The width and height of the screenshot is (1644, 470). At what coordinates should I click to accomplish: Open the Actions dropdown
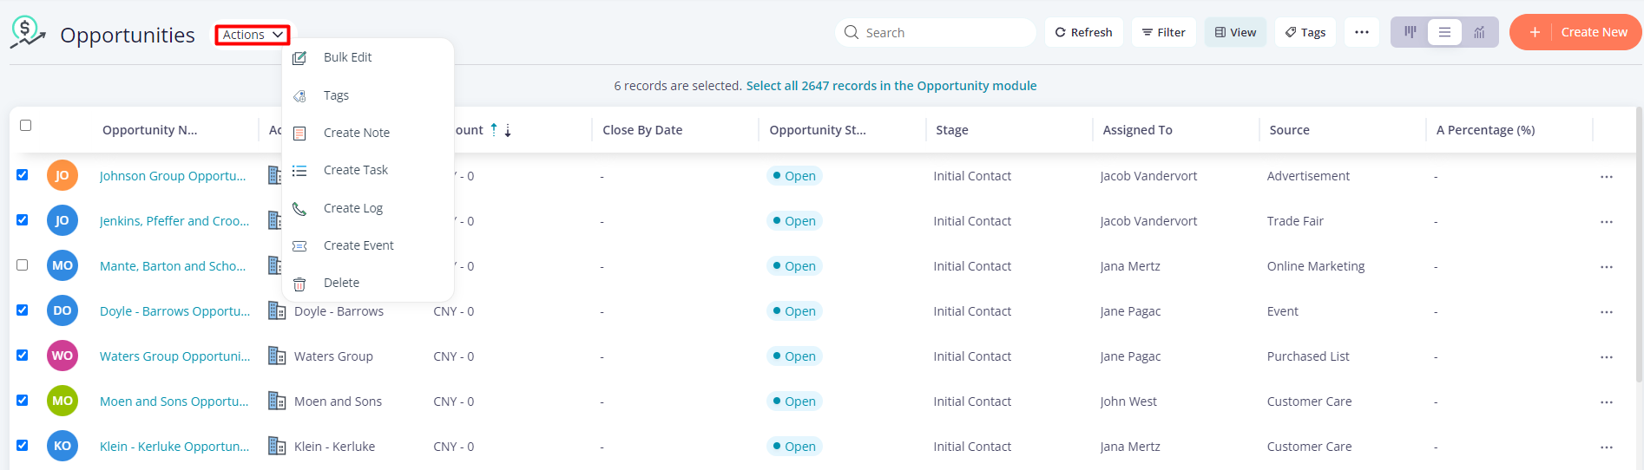(x=253, y=35)
